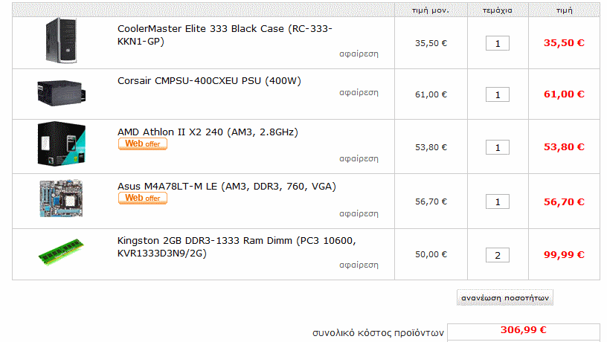Click quantity field for CoolerMaster case
Image resolution: width=607 pixels, height=342 pixels.
(x=498, y=43)
